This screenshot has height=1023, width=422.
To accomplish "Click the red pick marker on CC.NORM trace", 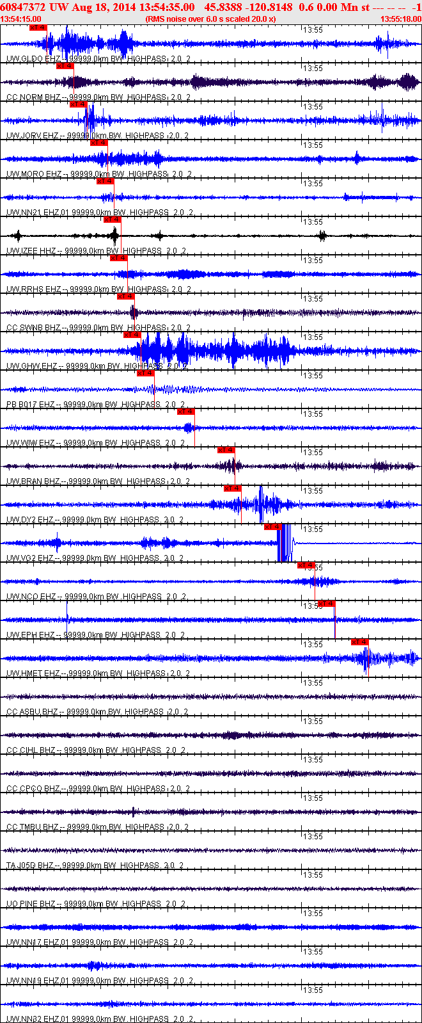I will pos(65,66).
